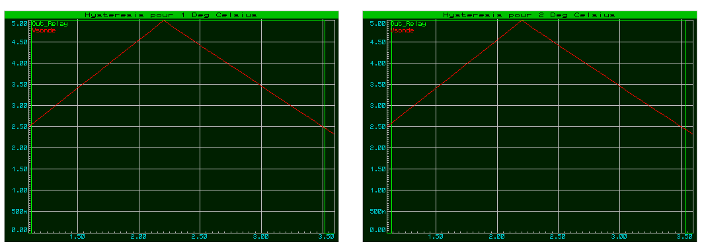
Task: Click the 5.00 y-axis value in 1 Deg graph
Action: click(19, 23)
